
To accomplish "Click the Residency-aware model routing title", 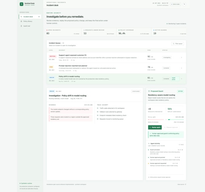I will pos(162,95).
